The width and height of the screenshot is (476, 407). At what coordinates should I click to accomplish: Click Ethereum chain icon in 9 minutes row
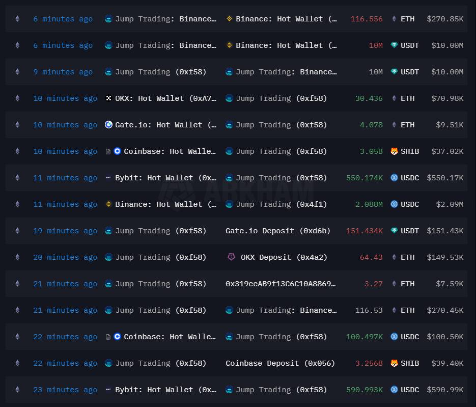17,72
